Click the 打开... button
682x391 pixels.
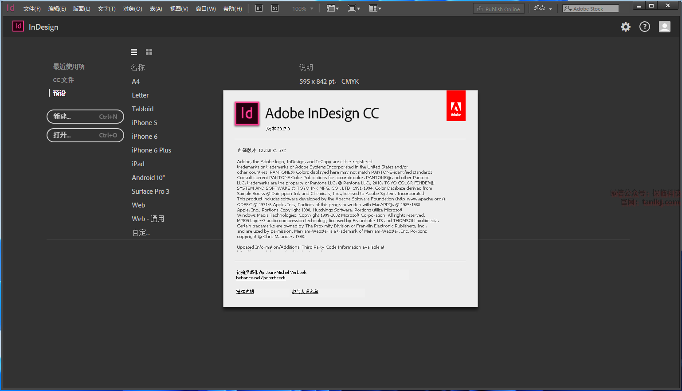85,135
